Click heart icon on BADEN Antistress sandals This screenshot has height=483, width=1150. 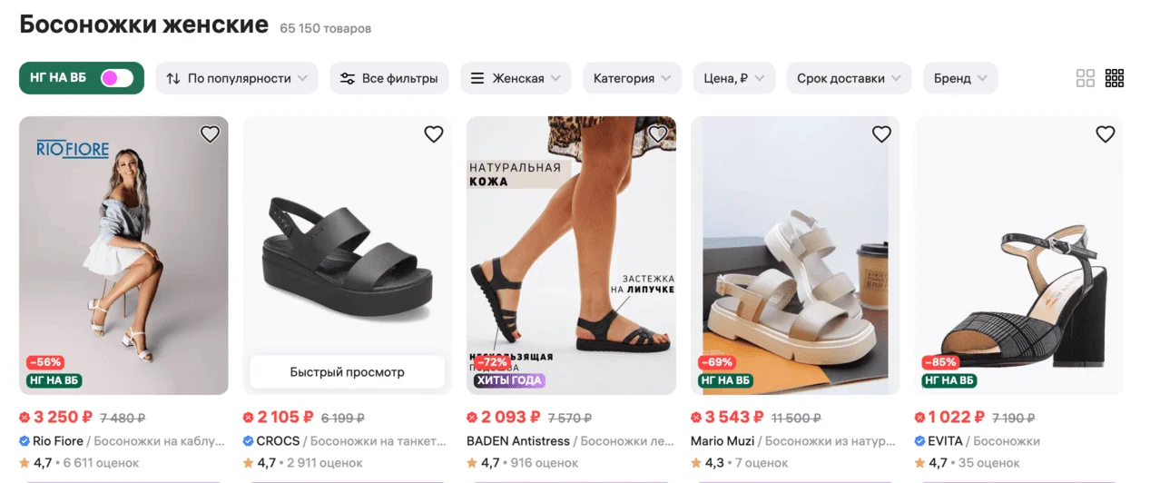point(658,134)
